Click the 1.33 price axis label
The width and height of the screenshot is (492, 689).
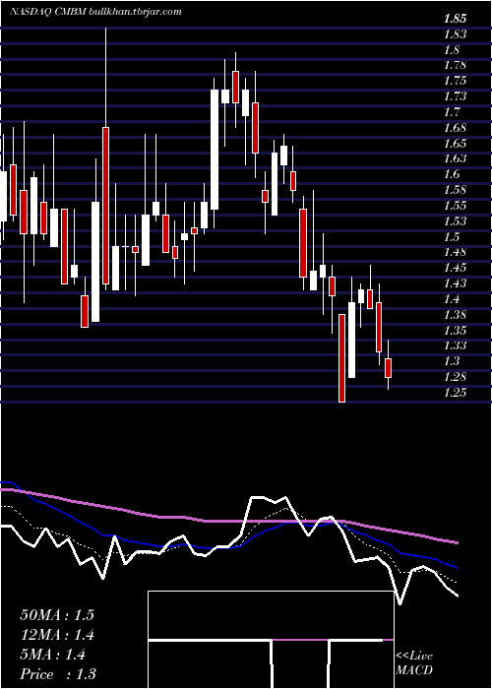pyautogui.click(x=455, y=345)
